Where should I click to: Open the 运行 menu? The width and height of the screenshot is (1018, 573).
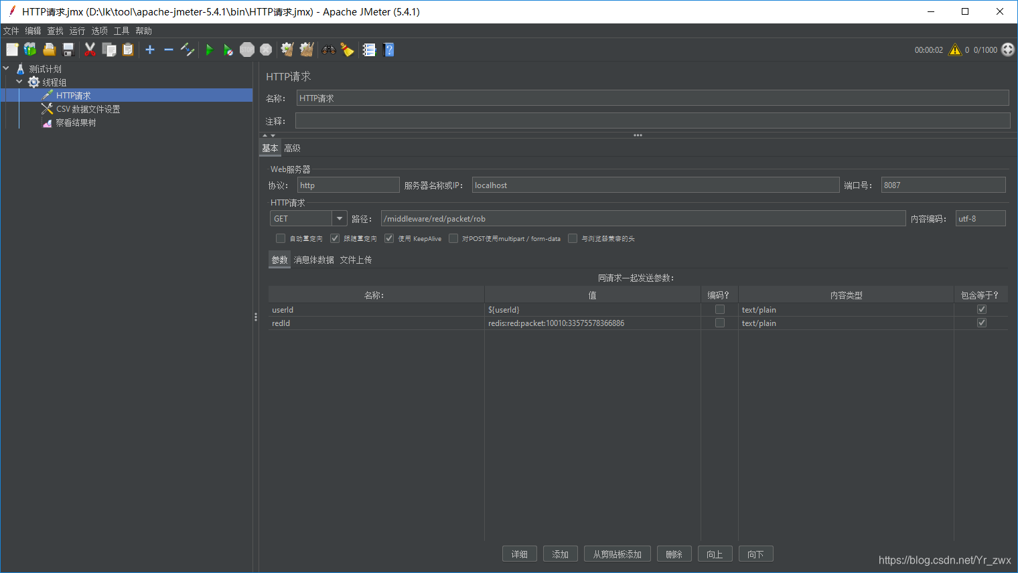point(77,31)
